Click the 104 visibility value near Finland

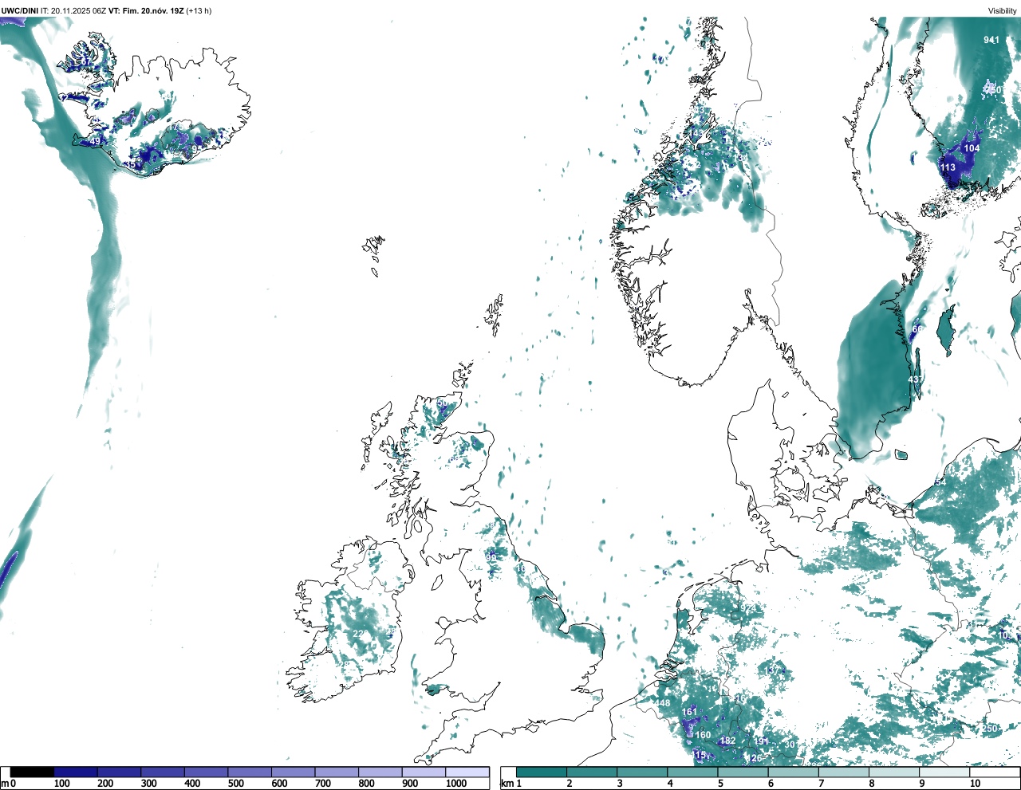(x=972, y=148)
